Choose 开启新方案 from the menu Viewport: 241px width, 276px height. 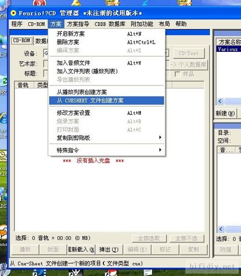[x=107, y=34]
